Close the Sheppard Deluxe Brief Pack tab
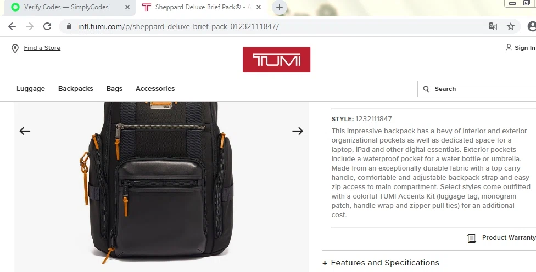This screenshot has height=272, width=536. point(259,7)
